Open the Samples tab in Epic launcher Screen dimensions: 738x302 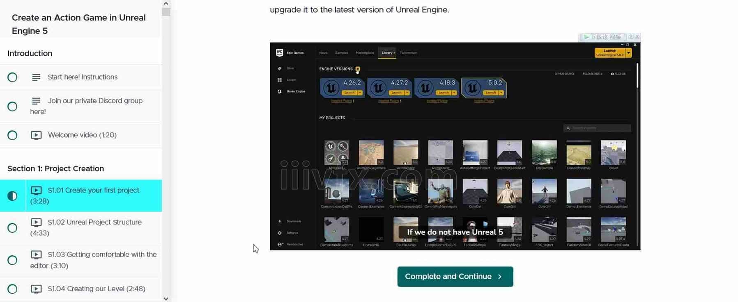pyautogui.click(x=342, y=53)
